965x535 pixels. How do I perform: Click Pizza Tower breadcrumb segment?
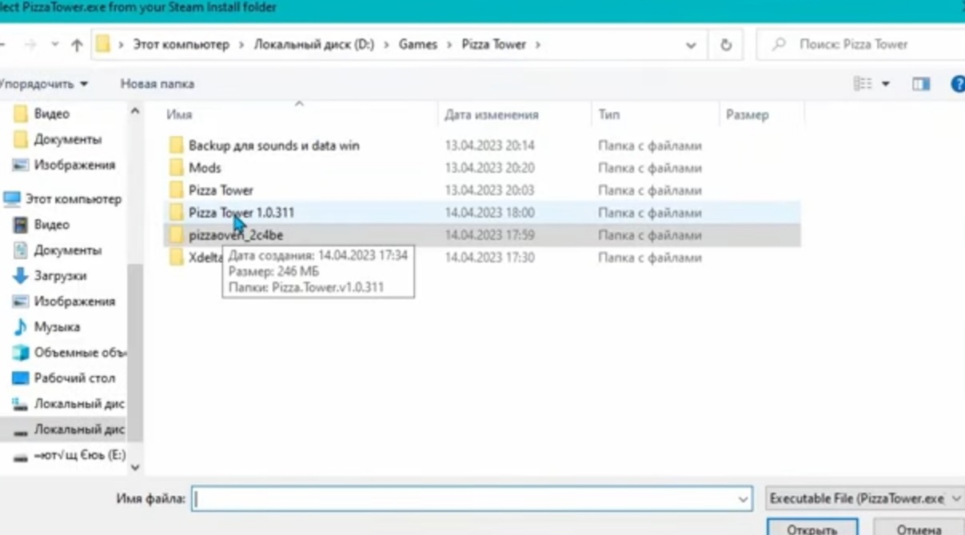[493, 45]
